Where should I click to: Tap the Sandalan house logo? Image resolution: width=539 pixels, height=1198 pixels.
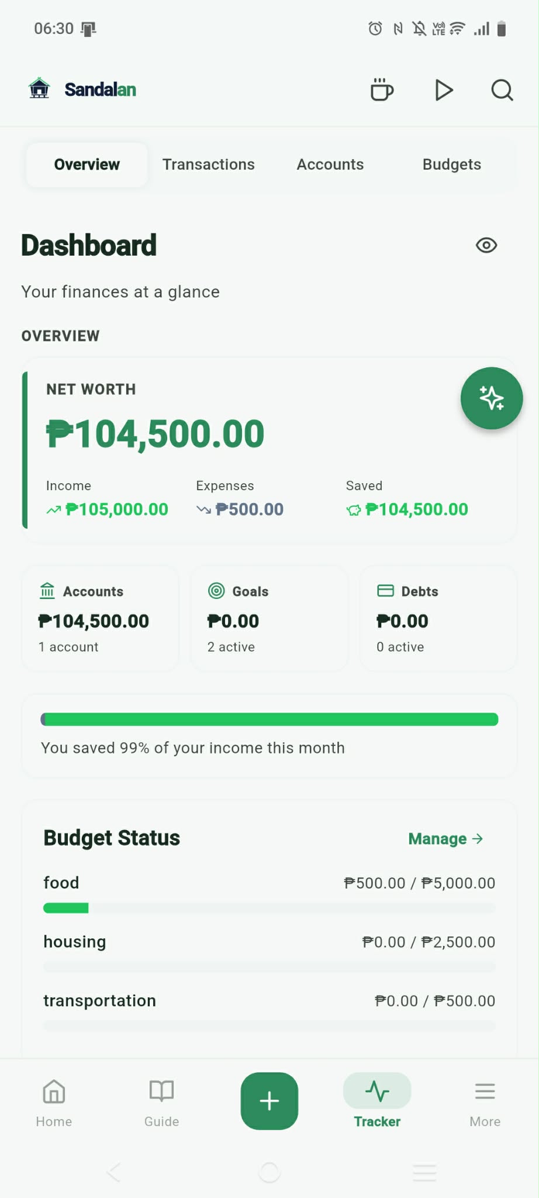pos(40,89)
